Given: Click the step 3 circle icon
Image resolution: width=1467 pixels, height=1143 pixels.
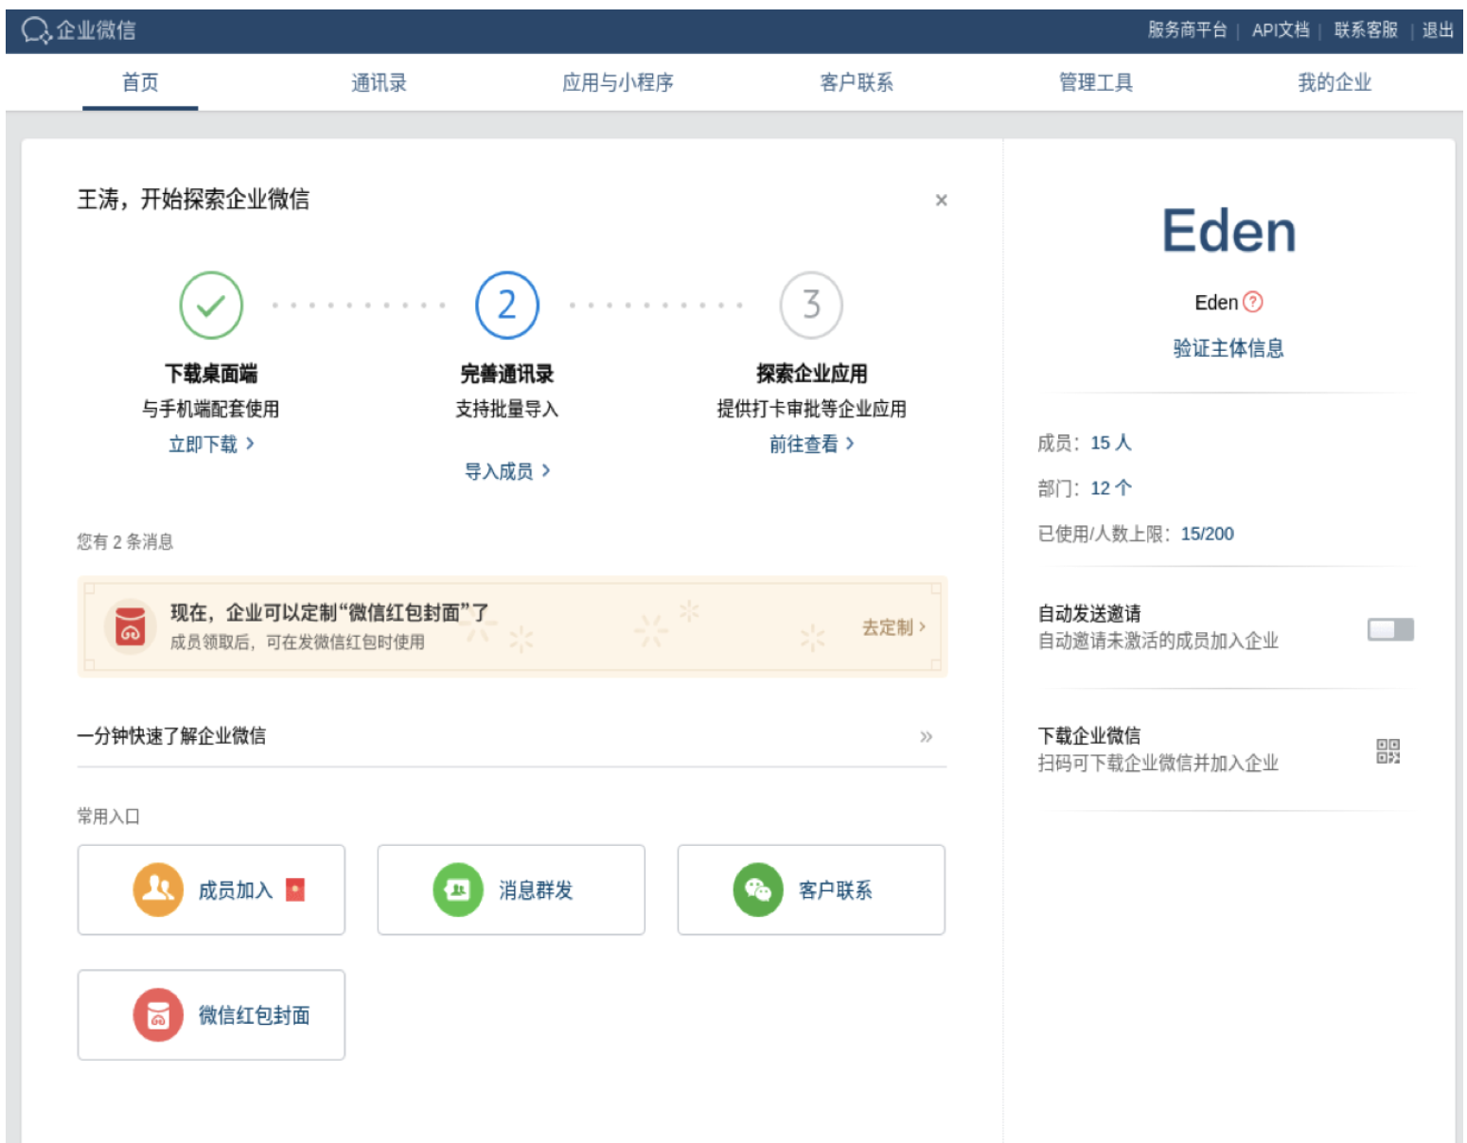Looking at the screenshot, I should (x=811, y=305).
